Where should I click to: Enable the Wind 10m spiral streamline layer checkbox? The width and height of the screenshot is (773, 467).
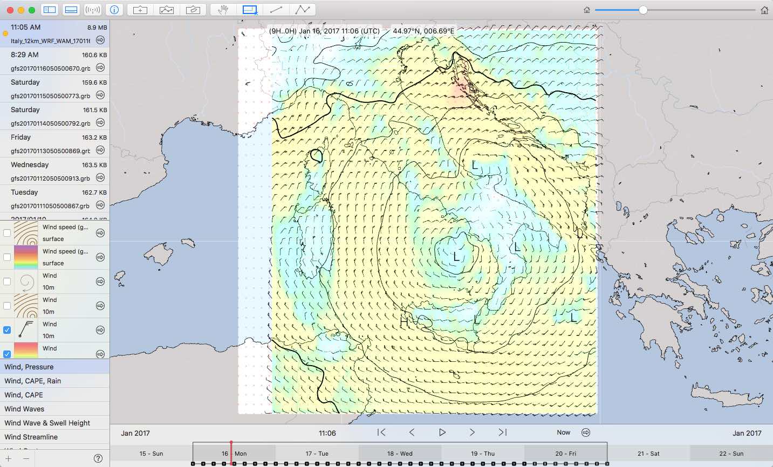pyautogui.click(x=7, y=281)
